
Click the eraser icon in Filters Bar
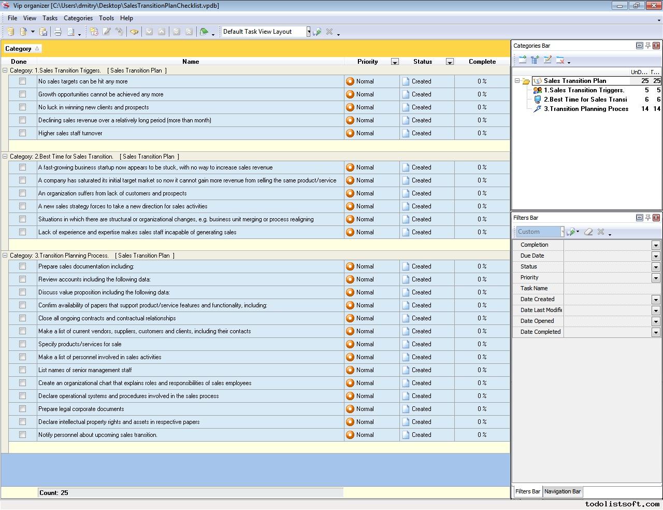click(x=588, y=232)
